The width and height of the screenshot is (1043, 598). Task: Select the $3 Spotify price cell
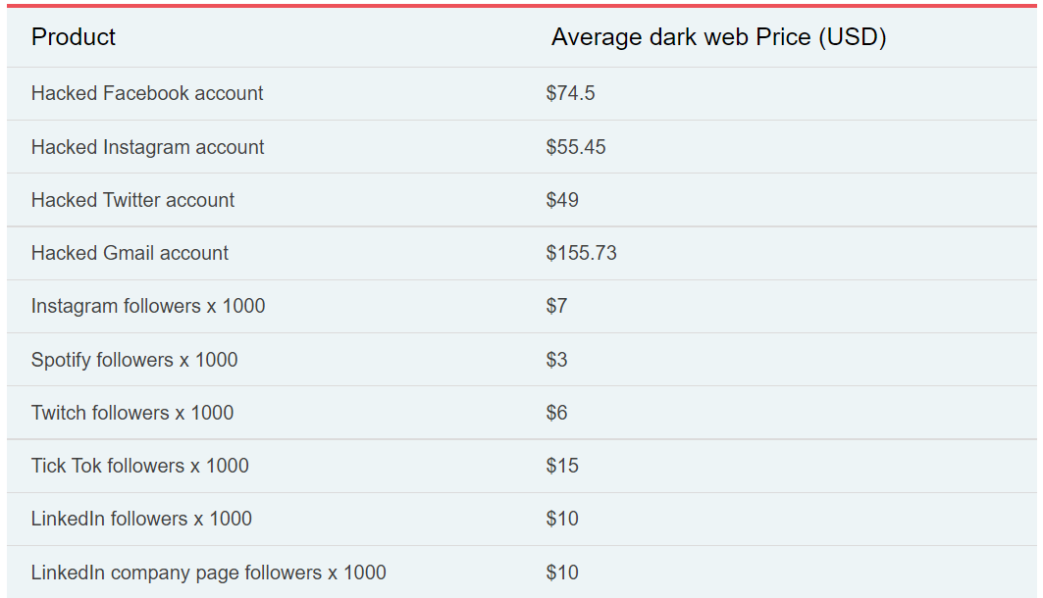[x=556, y=360]
